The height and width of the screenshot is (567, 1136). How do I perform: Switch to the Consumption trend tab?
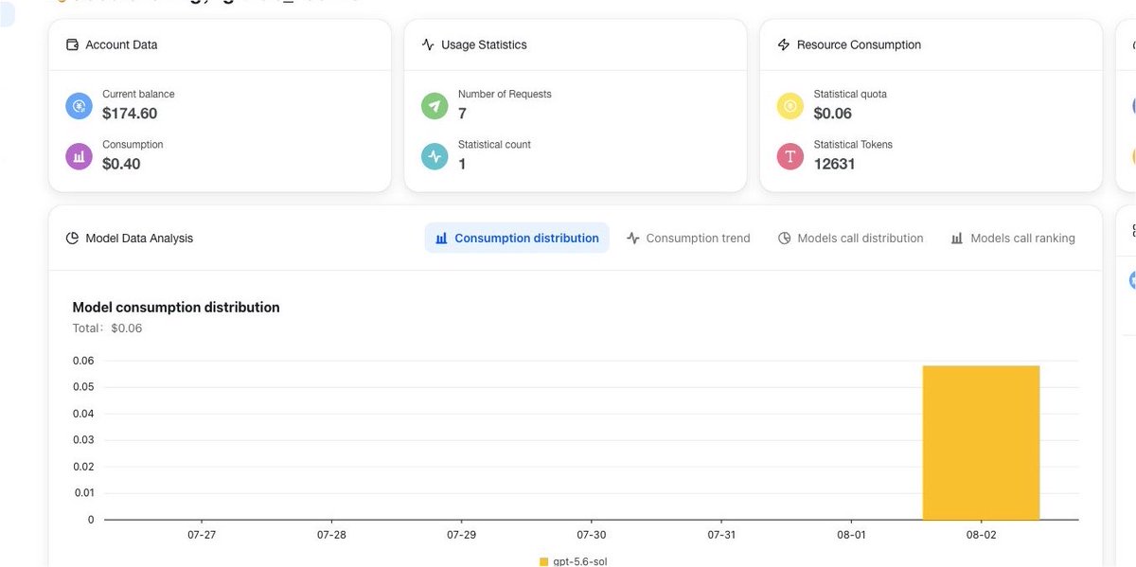click(x=688, y=239)
